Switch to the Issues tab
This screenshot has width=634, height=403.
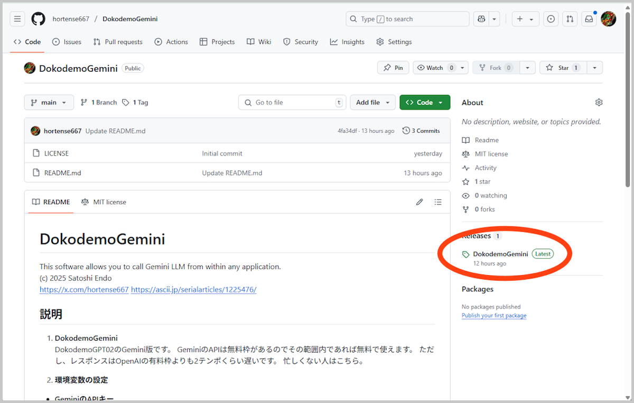click(67, 42)
